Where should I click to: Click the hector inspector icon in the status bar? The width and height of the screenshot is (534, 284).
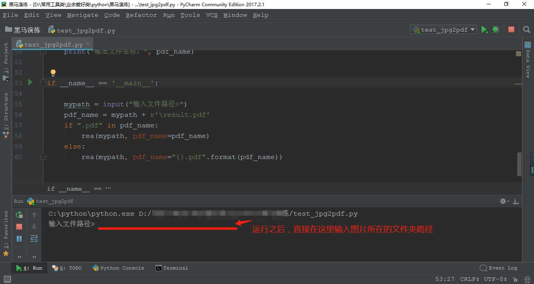527,279
